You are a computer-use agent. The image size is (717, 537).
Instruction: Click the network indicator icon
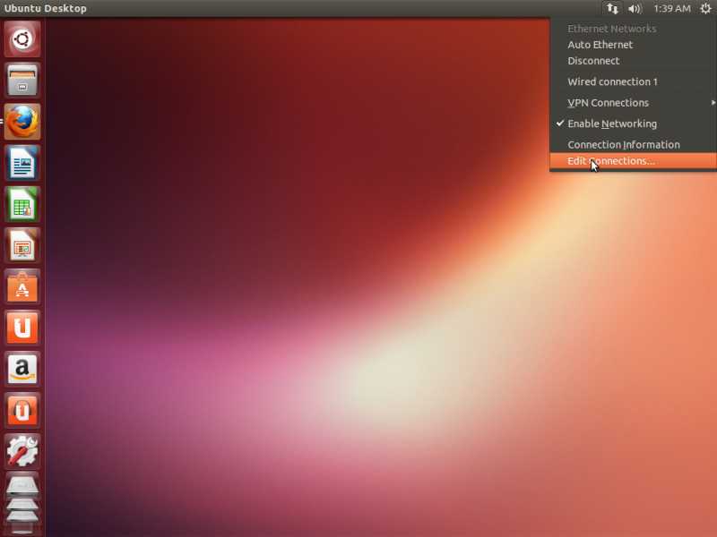coord(612,8)
